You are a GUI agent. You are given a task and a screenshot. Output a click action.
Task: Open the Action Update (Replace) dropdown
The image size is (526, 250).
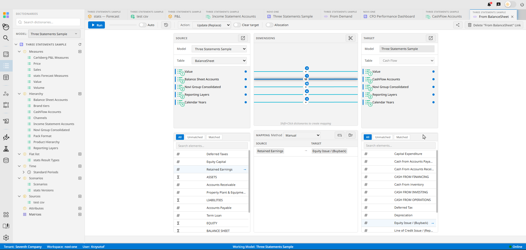coord(211,25)
